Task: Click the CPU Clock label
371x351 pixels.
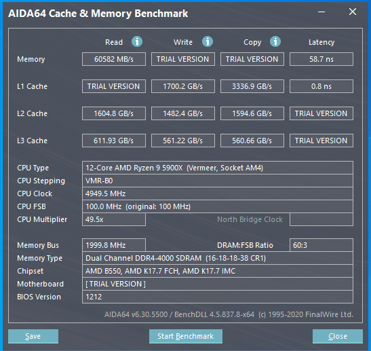Action: 35,193
